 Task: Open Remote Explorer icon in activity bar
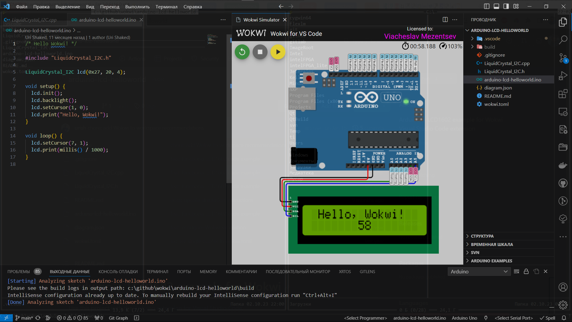[x=563, y=112]
